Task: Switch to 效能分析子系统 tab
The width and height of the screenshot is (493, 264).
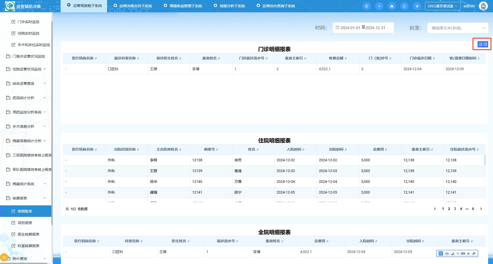Action: [230, 6]
